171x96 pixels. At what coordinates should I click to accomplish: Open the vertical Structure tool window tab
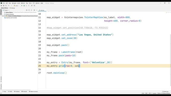[1, 79]
